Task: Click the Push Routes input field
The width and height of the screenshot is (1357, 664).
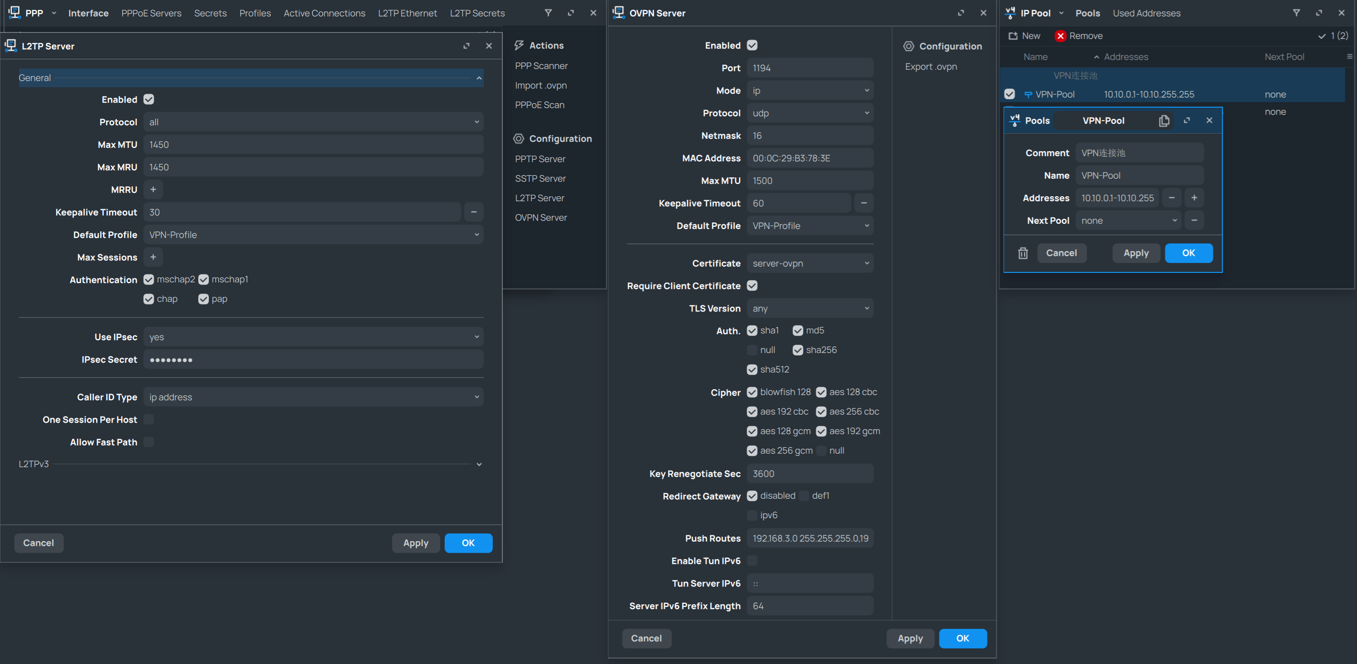Action: point(810,538)
